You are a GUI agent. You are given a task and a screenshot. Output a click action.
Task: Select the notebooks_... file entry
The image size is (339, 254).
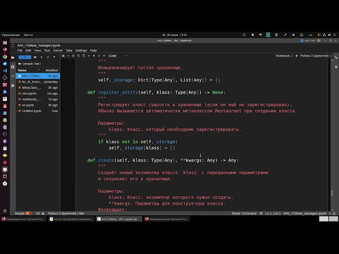(38, 99)
